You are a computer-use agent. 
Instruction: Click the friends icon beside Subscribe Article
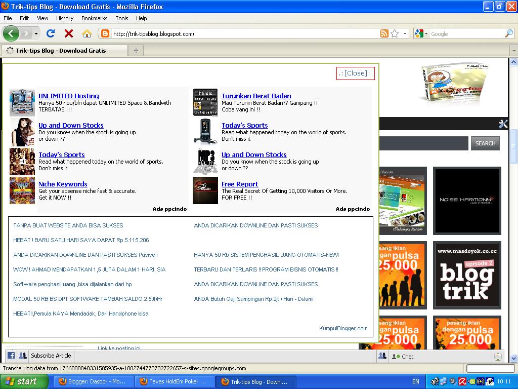(x=22, y=356)
